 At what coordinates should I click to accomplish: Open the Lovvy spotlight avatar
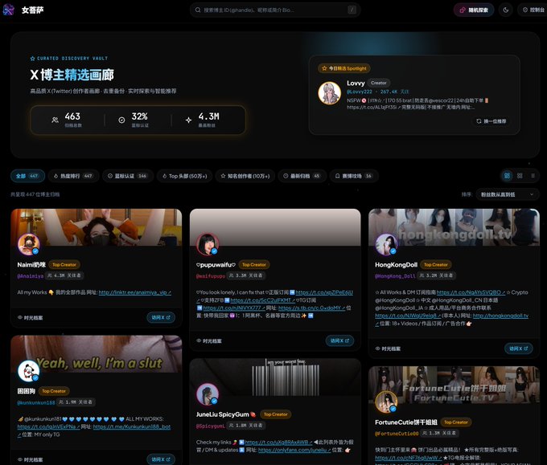point(329,93)
